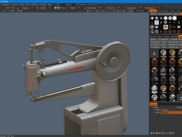
Task: Switch to the UV room tab
Action: pyautogui.click(x=4, y=11)
